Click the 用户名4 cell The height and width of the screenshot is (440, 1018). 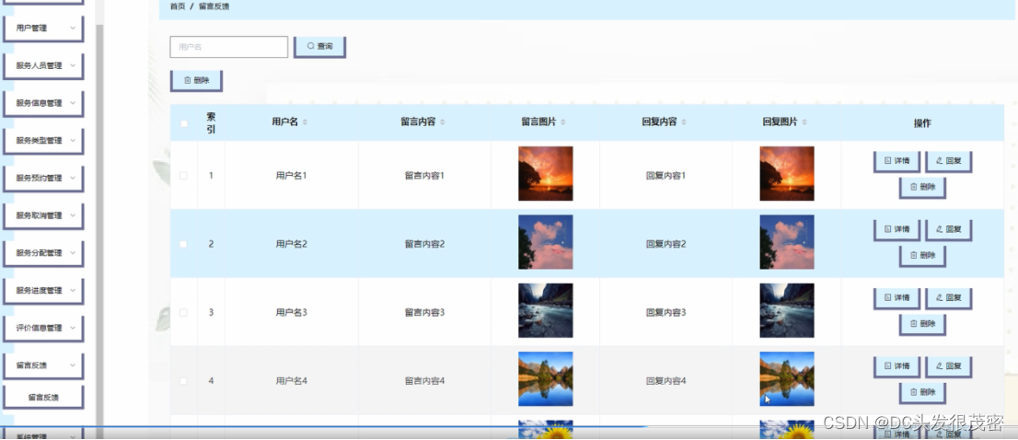point(291,381)
